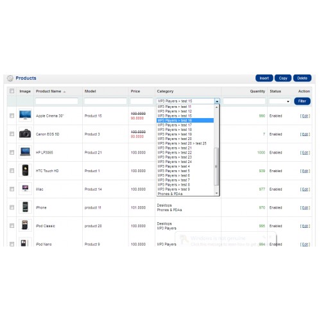Image resolution: width=321 pixels, height=321 pixels.
Task: Click the iMac product thumbnail
Action: 25,189
